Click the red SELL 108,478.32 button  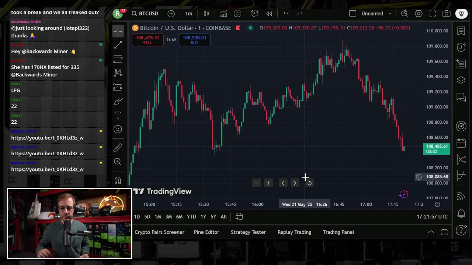coord(147,40)
